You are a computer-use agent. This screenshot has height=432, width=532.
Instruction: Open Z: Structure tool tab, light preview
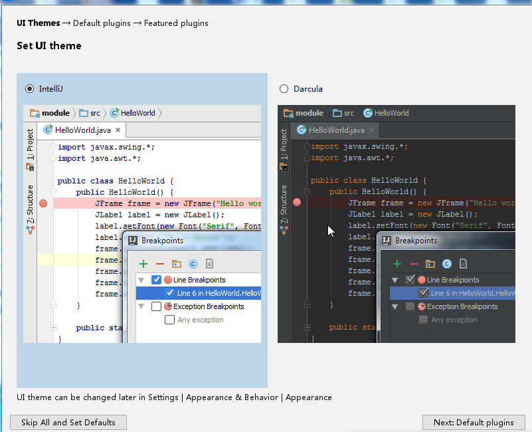pyautogui.click(x=30, y=204)
